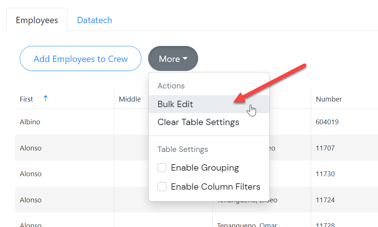Sort by the First column header

pos(26,99)
